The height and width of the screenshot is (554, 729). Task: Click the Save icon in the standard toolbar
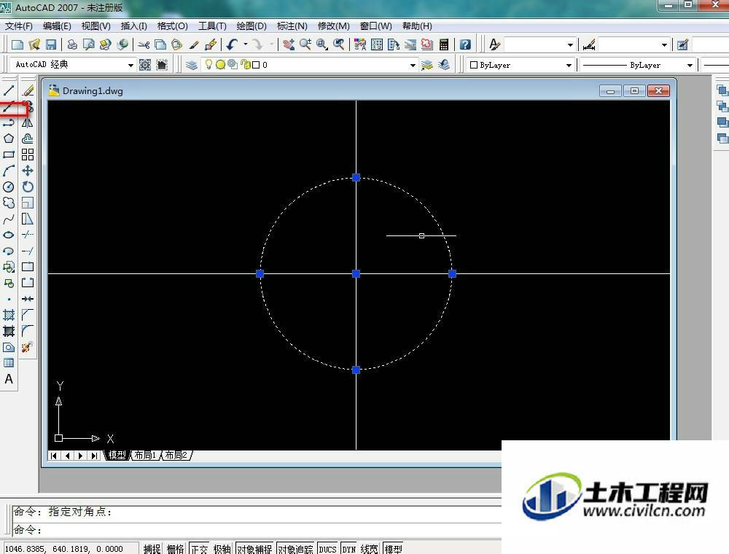(x=51, y=44)
